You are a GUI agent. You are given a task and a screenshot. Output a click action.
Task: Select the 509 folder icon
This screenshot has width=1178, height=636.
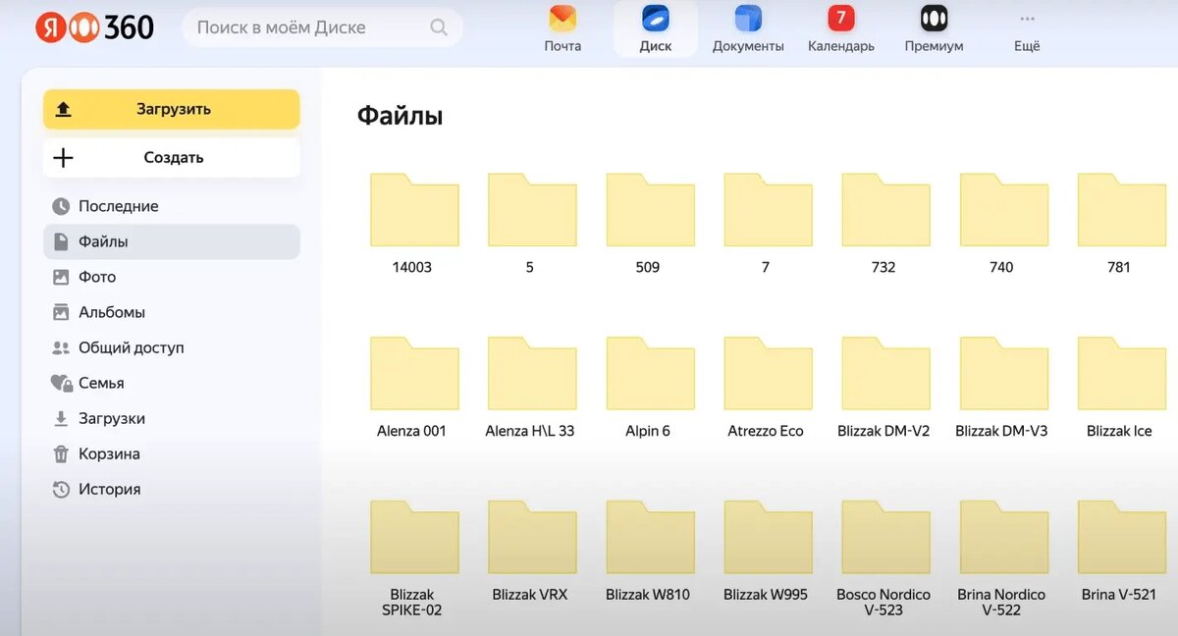point(650,209)
